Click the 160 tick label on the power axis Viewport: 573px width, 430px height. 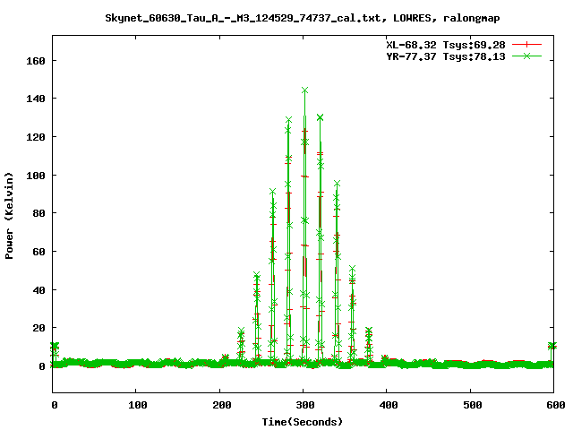[x=36, y=61]
